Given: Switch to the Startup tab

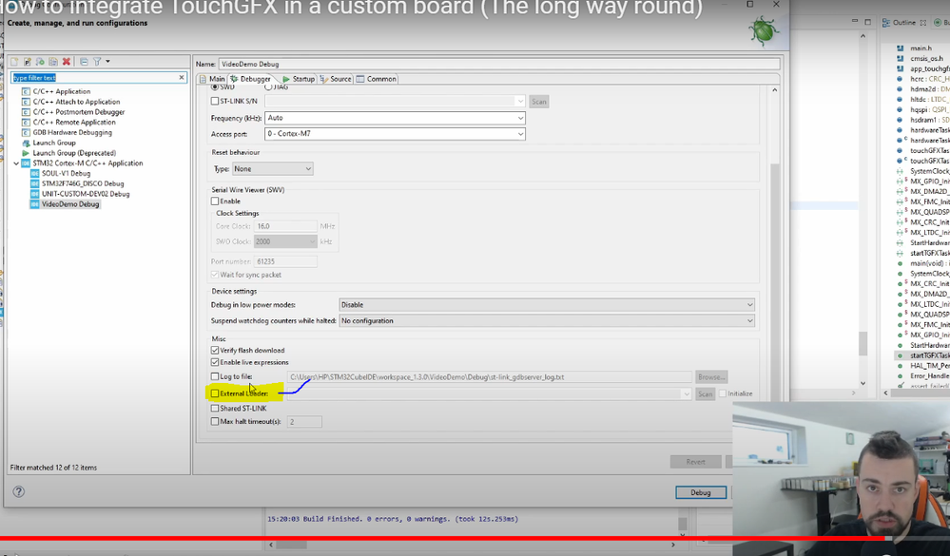Looking at the screenshot, I should 299,79.
